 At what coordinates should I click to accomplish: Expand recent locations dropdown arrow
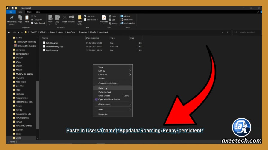pyautogui.click(x=18, y=32)
